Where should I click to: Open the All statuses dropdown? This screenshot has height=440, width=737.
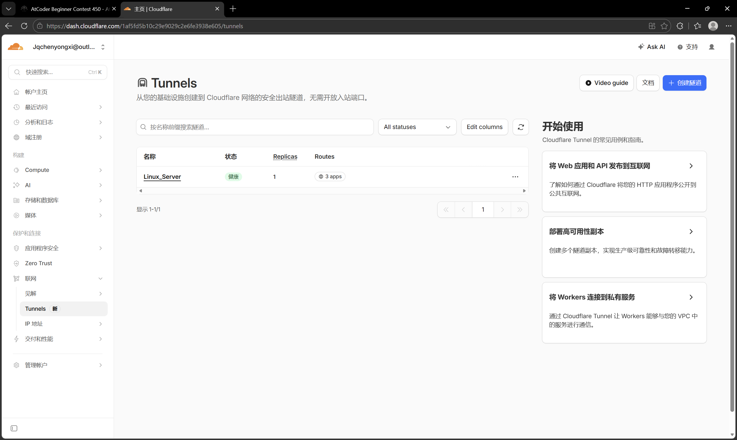pyautogui.click(x=417, y=127)
